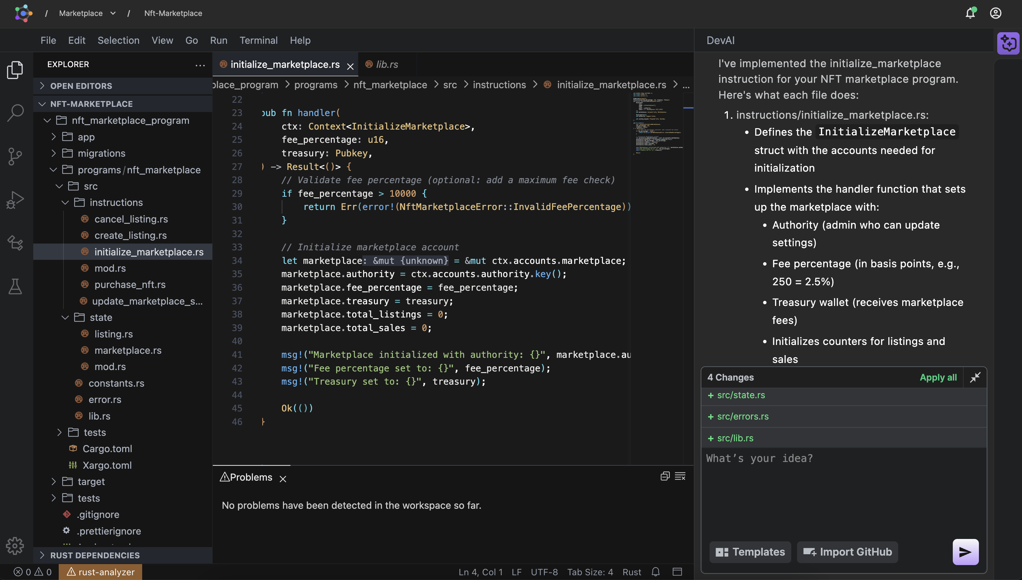The width and height of the screenshot is (1022, 580).
Task: Click Apply all changes
Action: [938, 377]
